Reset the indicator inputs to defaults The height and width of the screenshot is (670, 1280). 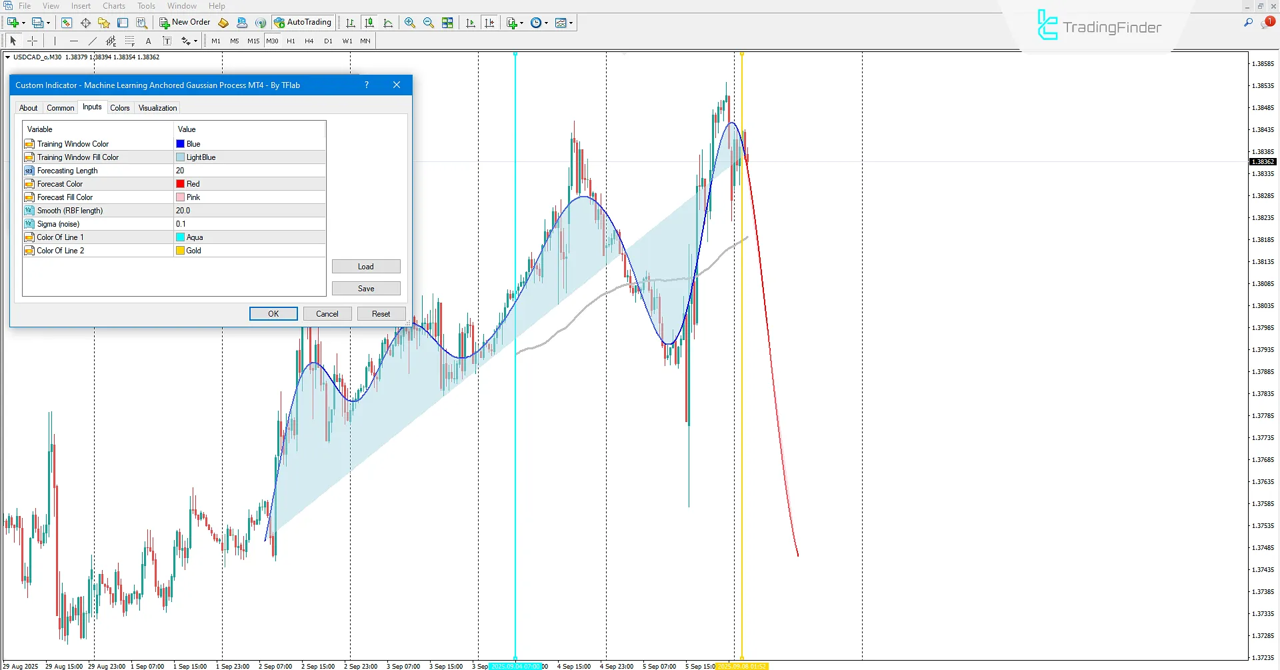pyautogui.click(x=381, y=313)
